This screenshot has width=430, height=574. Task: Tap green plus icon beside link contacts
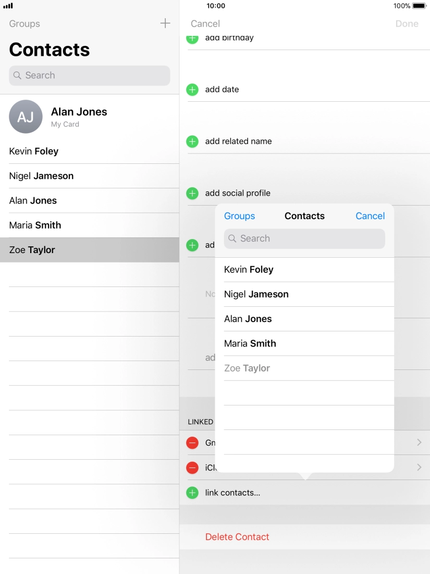click(x=192, y=493)
